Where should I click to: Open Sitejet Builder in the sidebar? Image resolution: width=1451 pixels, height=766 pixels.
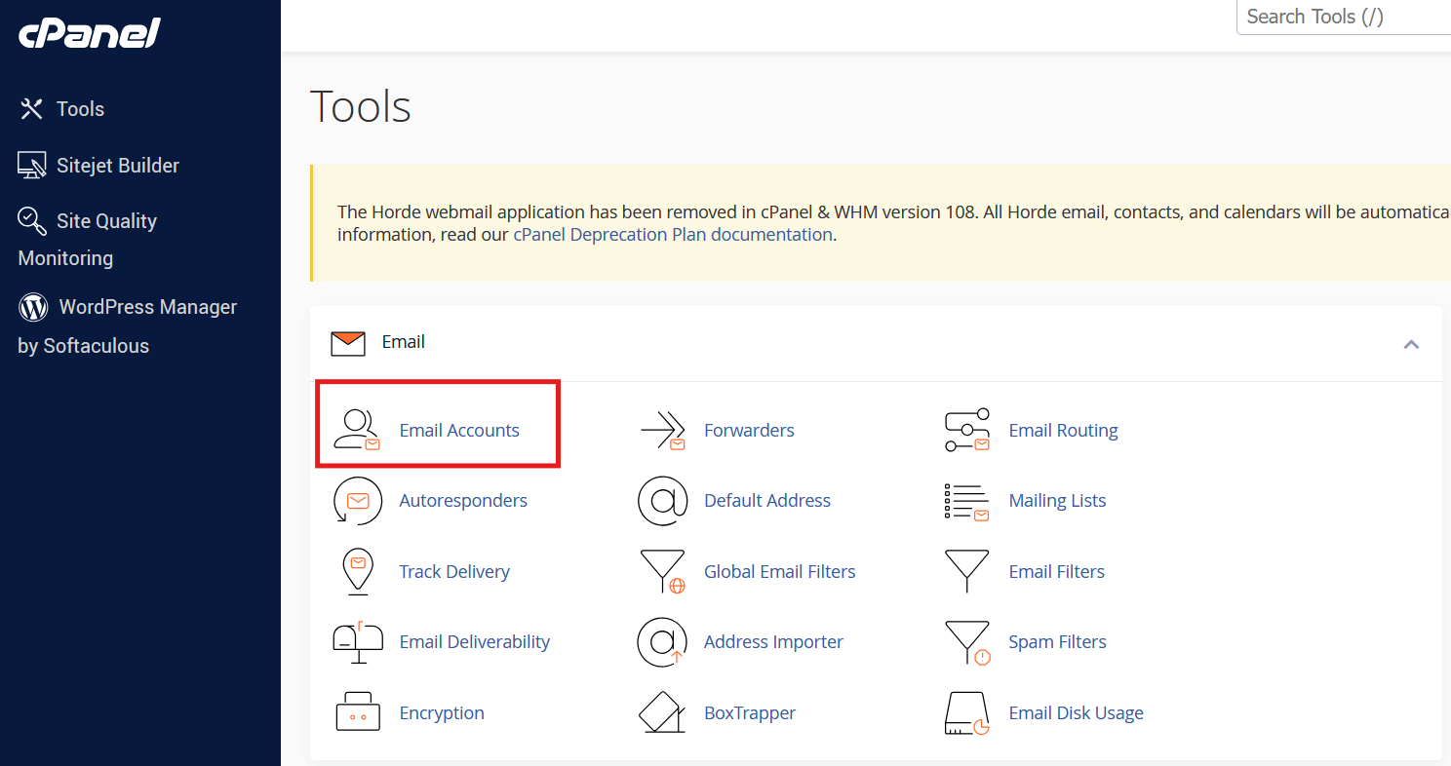(118, 166)
